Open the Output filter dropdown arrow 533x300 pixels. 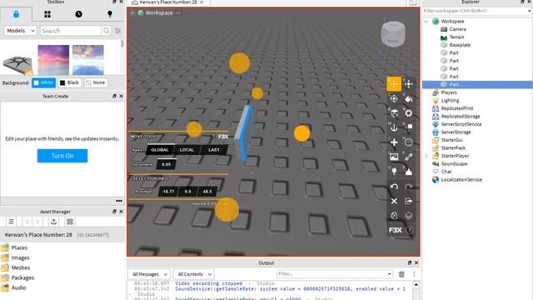(x=390, y=274)
